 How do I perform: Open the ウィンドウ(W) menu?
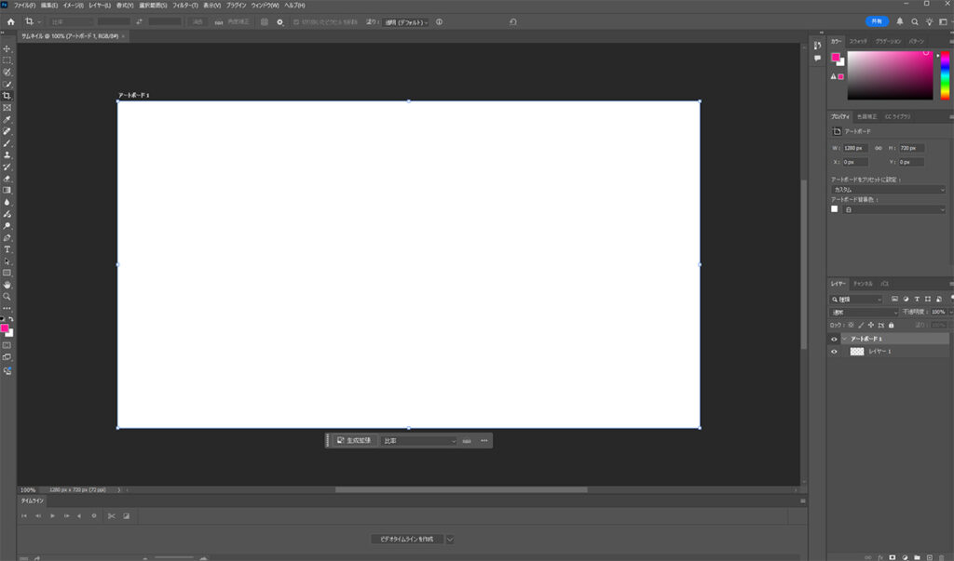(266, 5)
